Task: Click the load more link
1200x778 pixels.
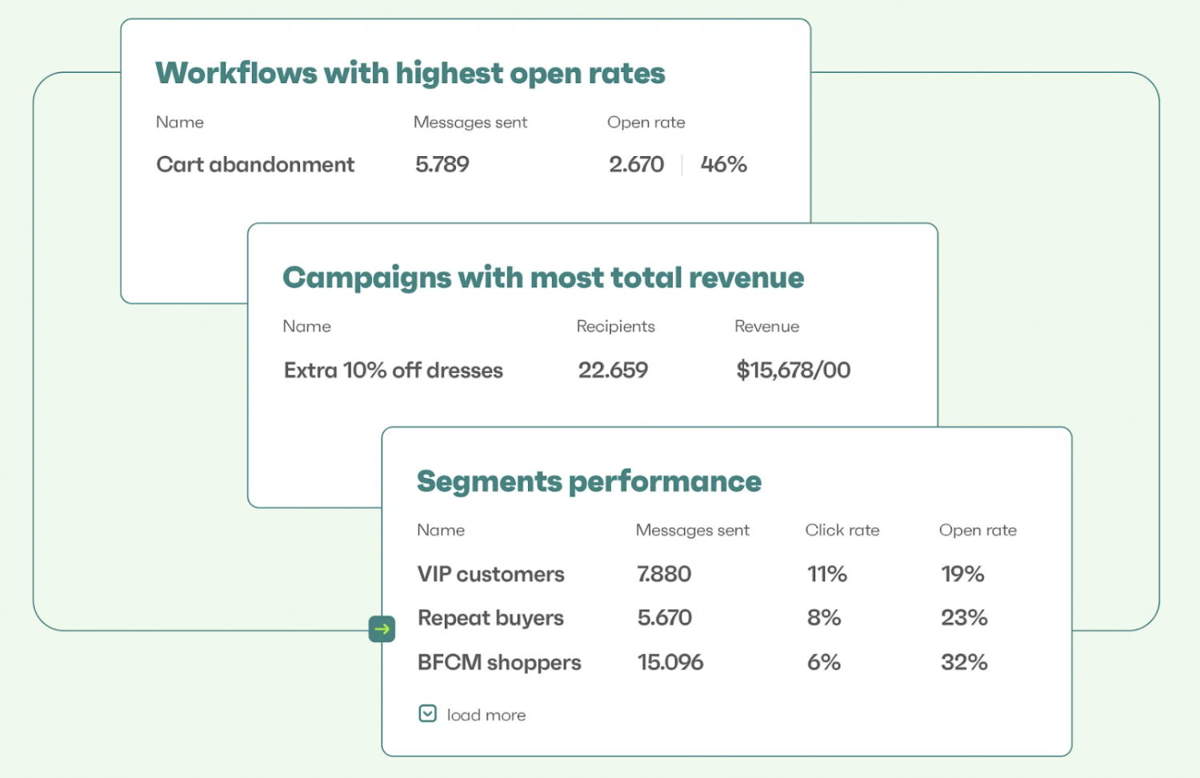Action: [486, 715]
